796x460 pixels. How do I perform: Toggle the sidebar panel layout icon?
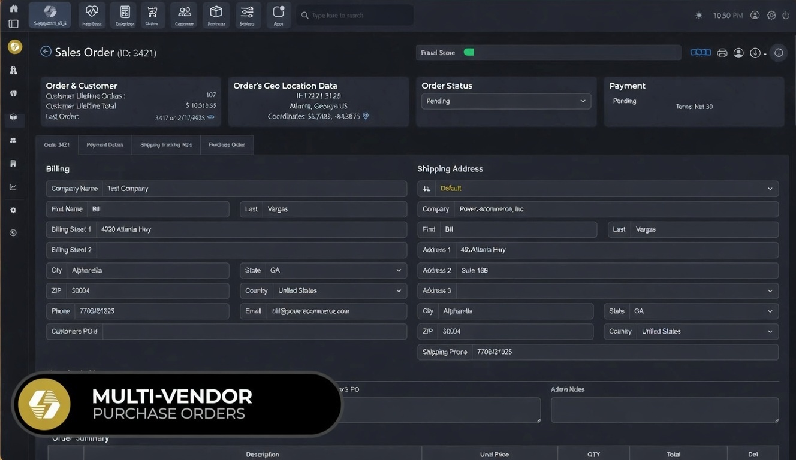(x=13, y=24)
